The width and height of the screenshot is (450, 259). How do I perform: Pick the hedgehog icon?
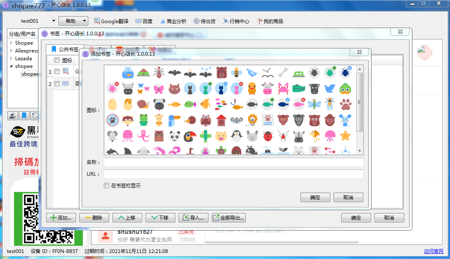pyautogui.click(x=190, y=120)
